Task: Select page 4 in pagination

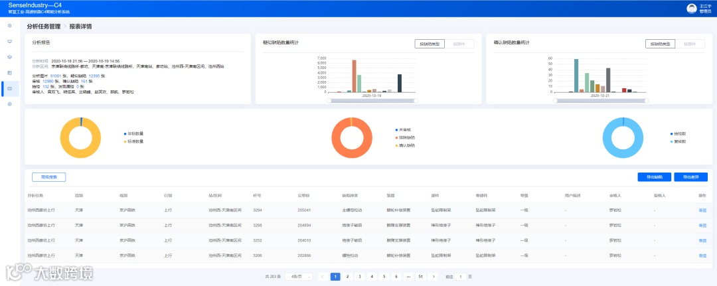Action: (372, 277)
